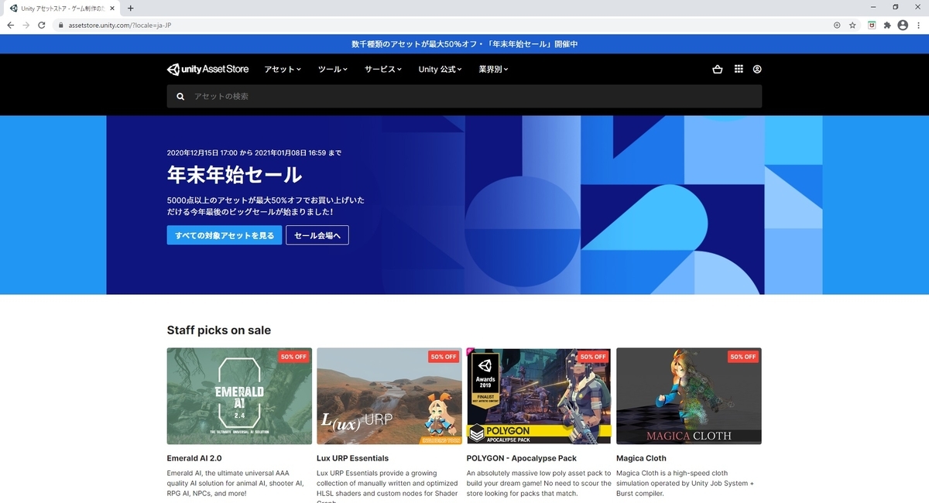Expand the 業界別 dropdown menu
This screenshot has height=503, width=929.
[x=493, y=70]
